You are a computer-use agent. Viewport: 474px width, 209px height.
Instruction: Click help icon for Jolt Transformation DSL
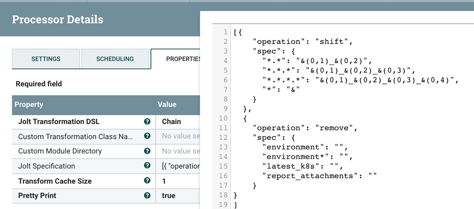pos(147,121)
